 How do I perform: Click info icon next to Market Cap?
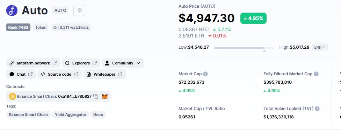pos(205,74)
